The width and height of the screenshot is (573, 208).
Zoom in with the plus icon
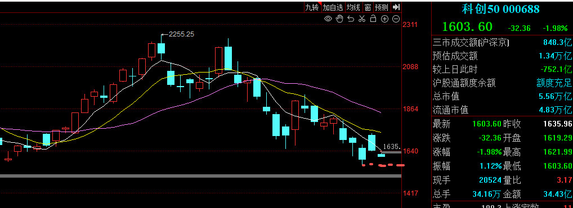(384, 19)
